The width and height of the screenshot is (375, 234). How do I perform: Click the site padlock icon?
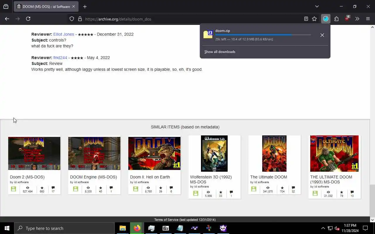point(80,19)
